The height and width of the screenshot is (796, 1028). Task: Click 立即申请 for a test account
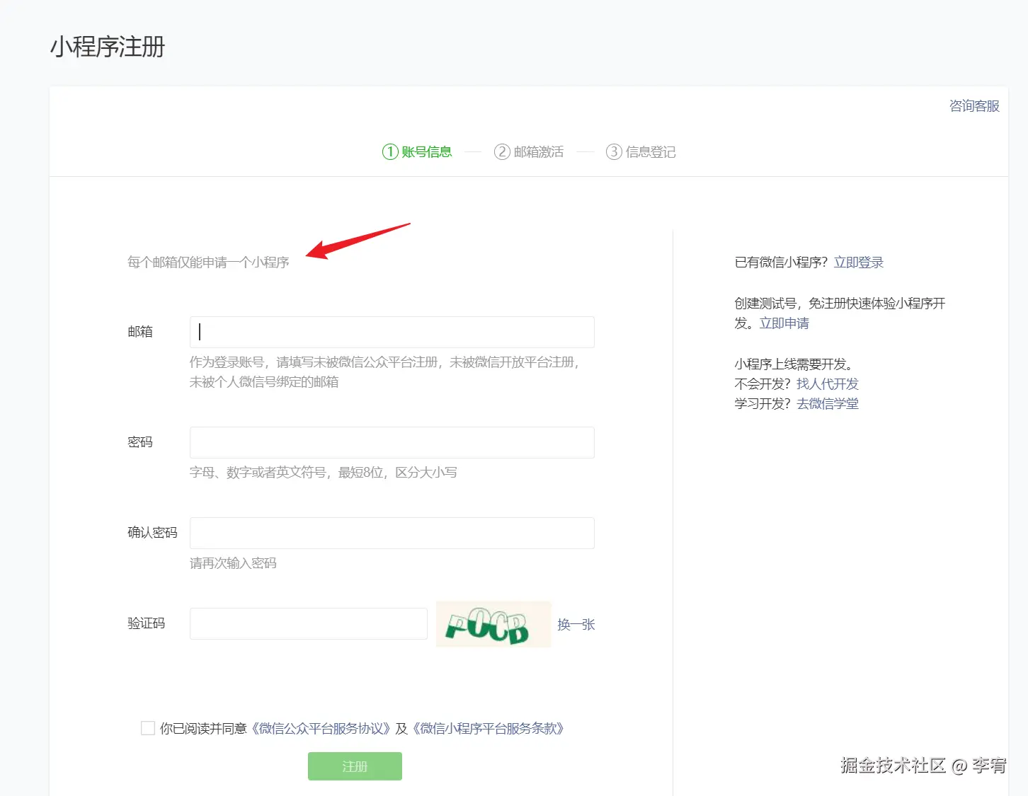click(x=784, y=323)
